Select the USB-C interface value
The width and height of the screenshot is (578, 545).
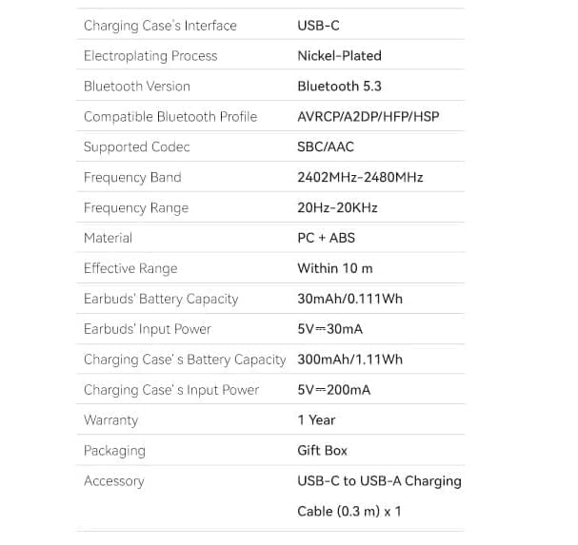click(x=316, y=26)
